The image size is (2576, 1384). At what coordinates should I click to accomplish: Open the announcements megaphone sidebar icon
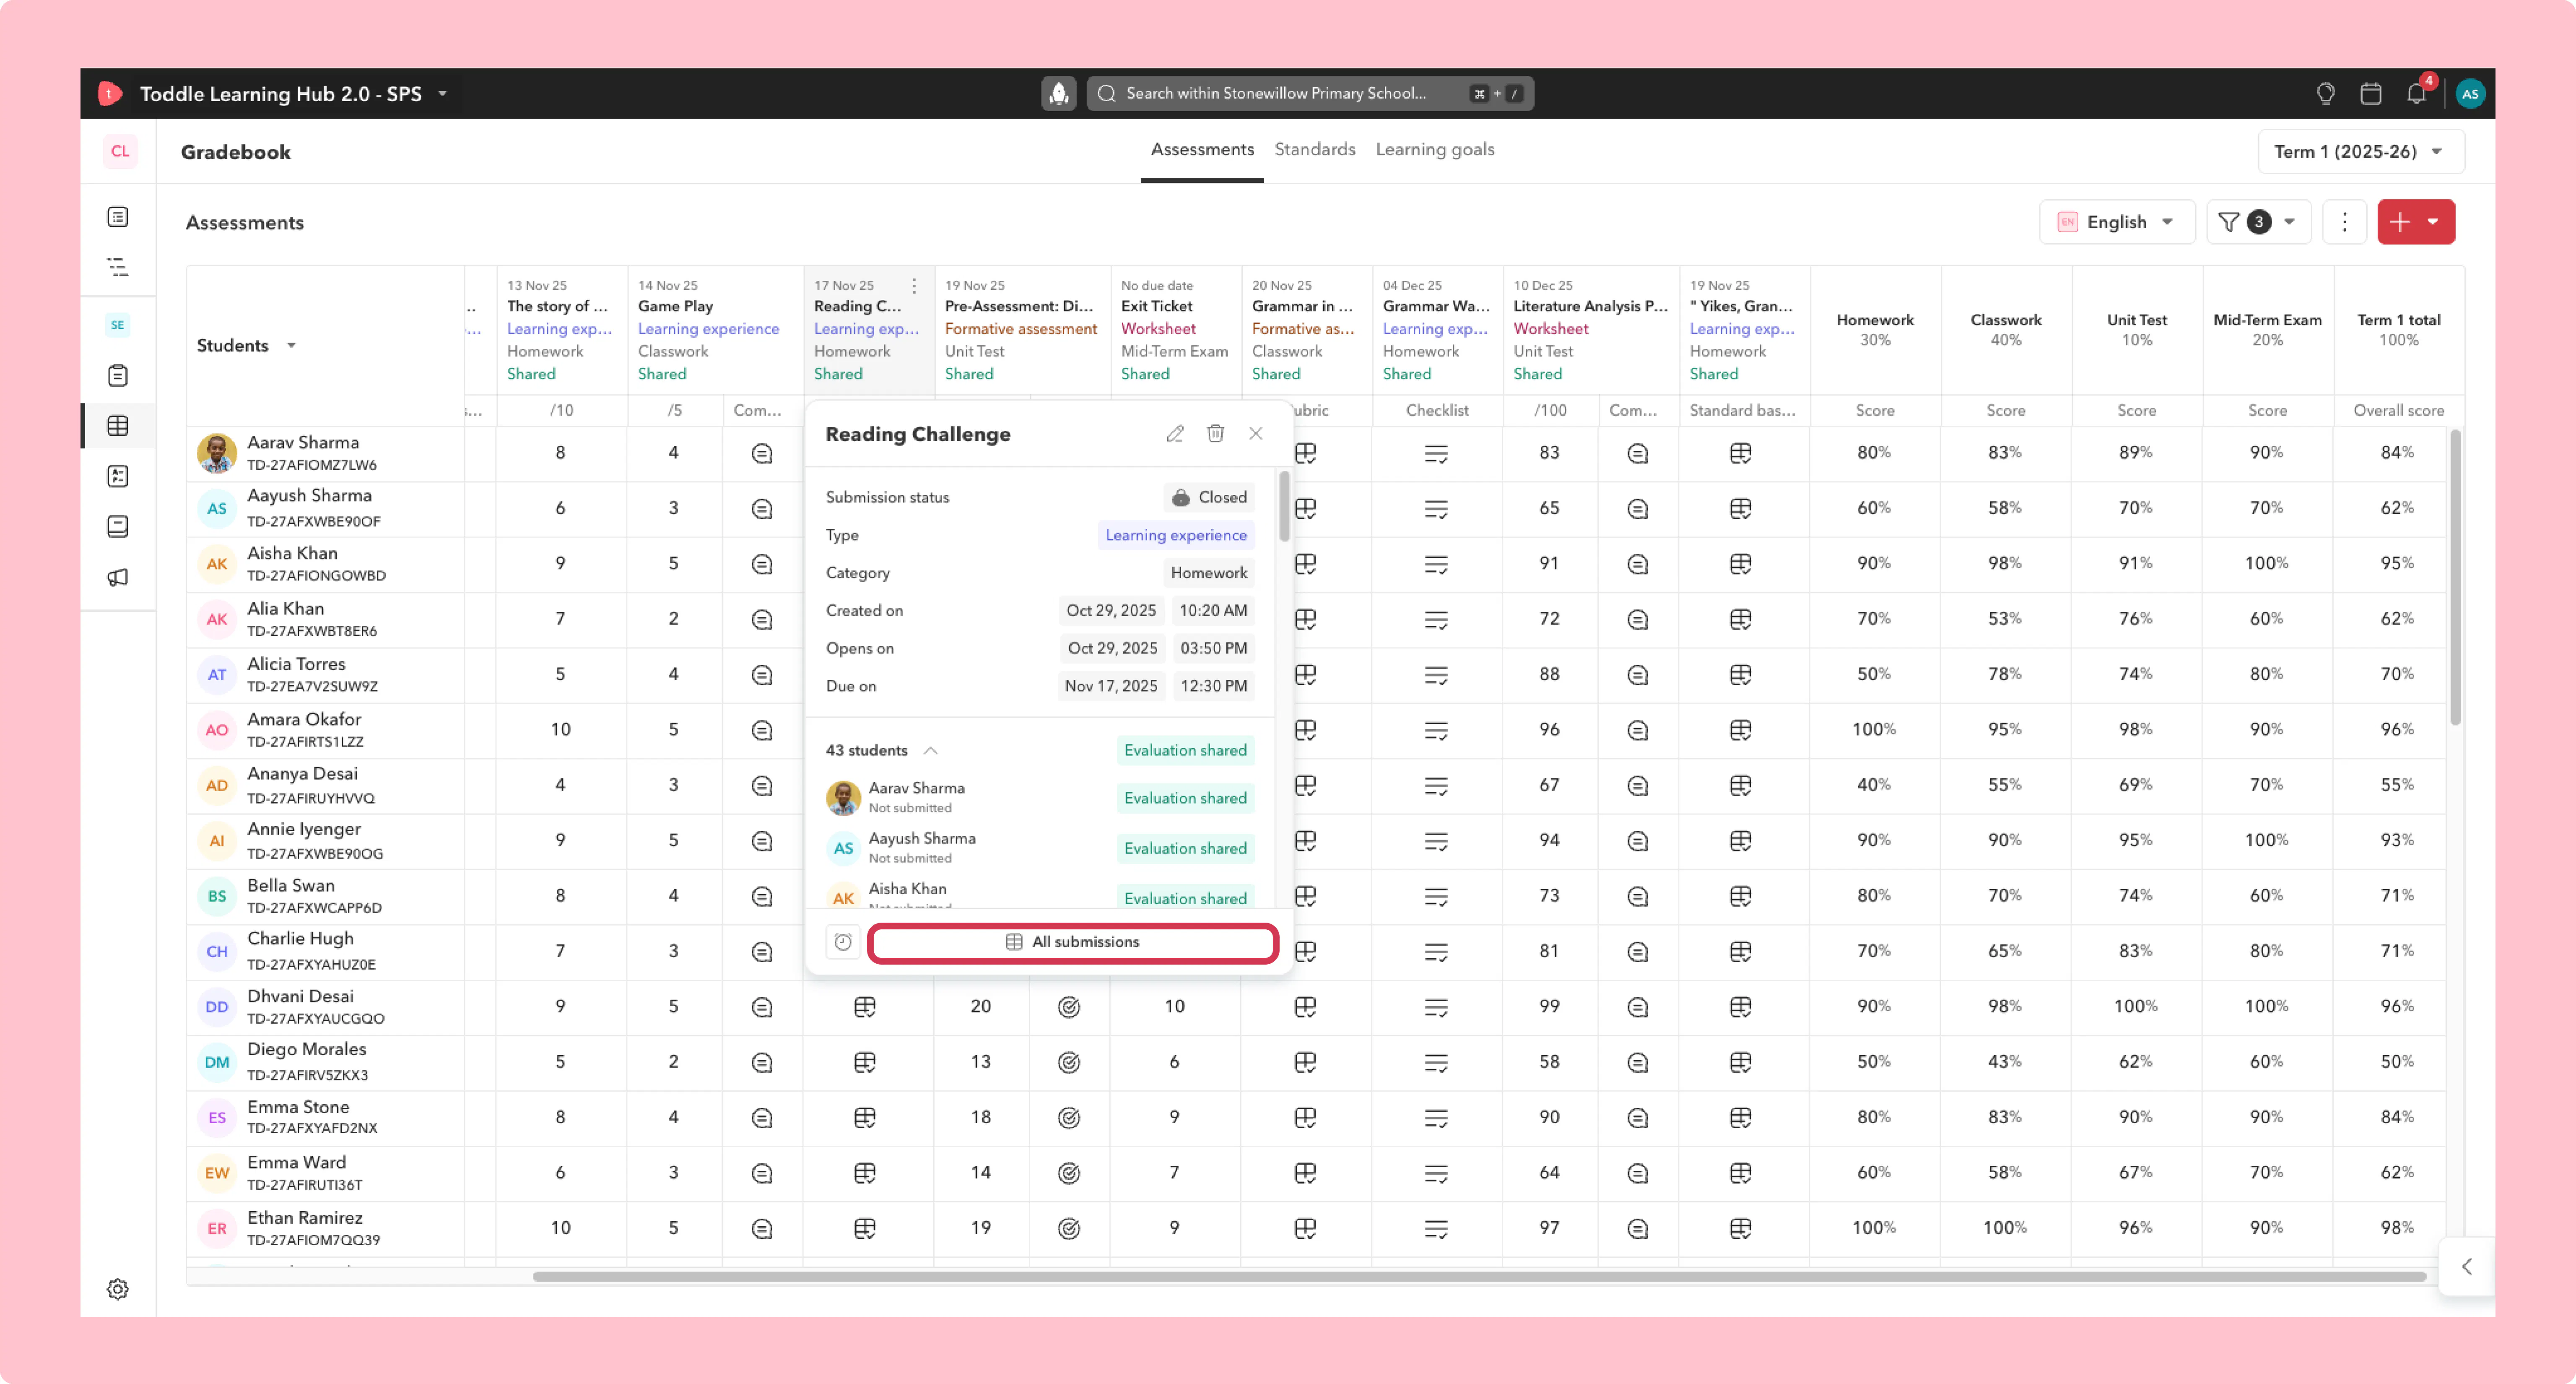tap(118, 577)
